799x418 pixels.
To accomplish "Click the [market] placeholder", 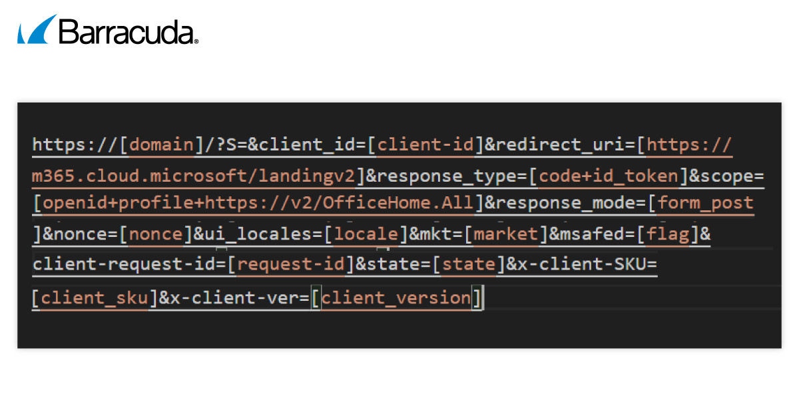I will click(505, 234).
